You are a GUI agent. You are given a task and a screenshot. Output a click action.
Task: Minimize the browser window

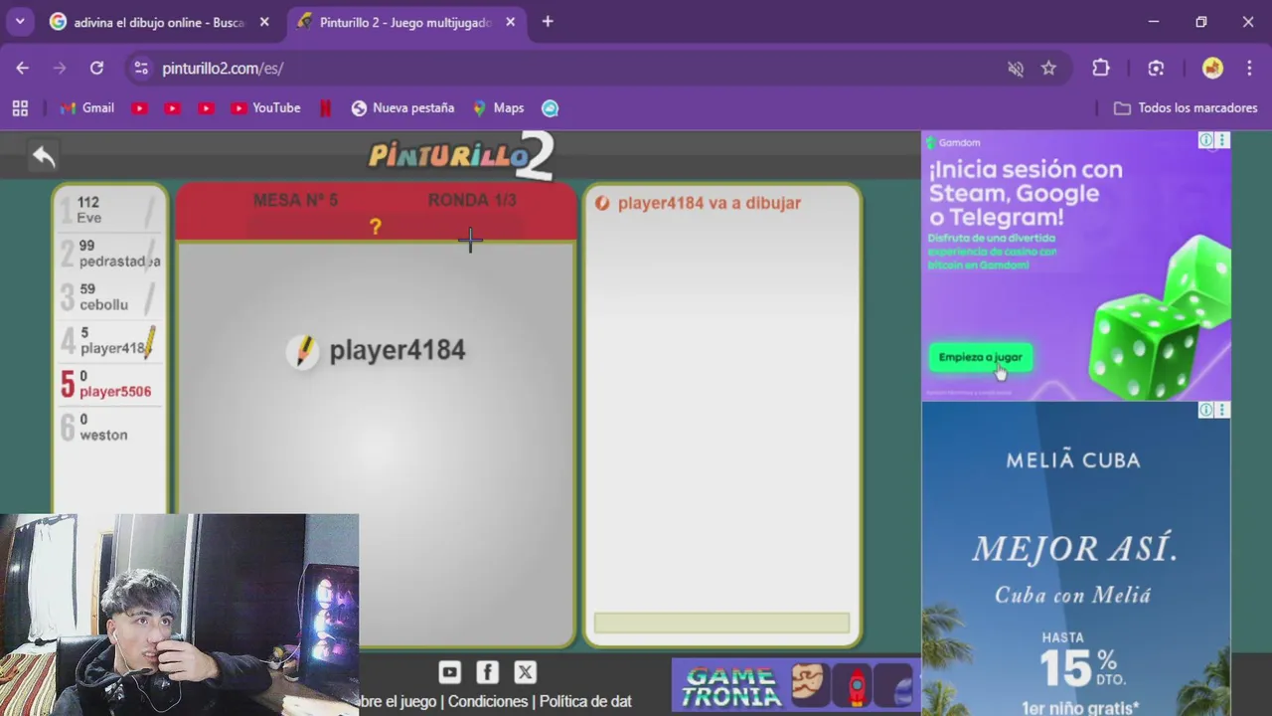pos(1153,21)
